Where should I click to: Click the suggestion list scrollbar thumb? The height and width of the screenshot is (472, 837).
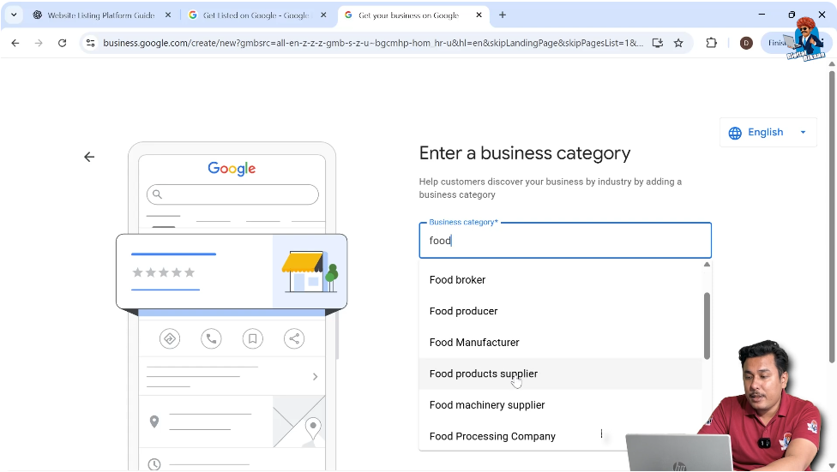click(707, 326)
